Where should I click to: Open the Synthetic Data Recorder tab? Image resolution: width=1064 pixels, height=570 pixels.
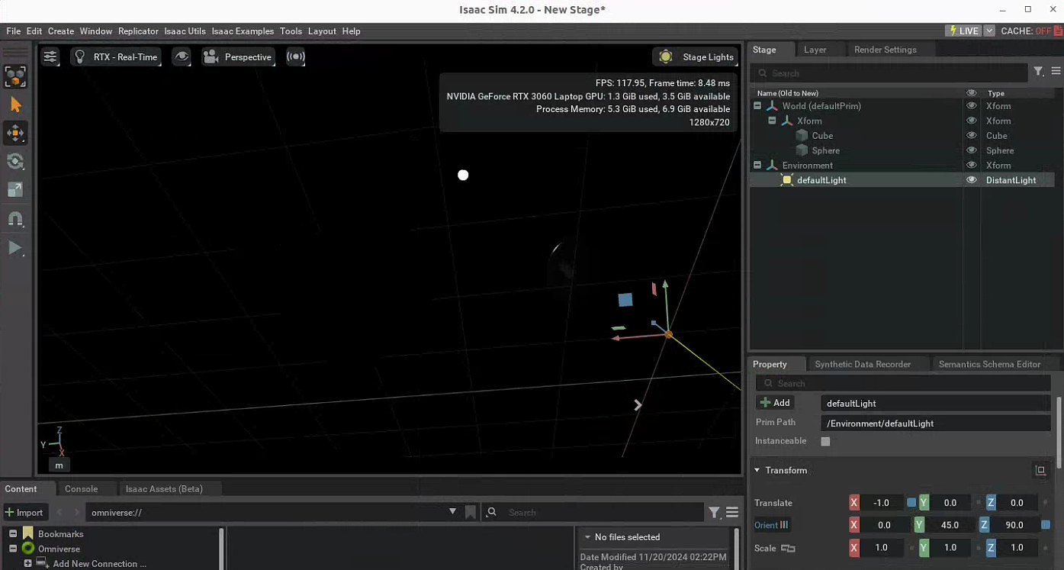click(x=863, y=365)
